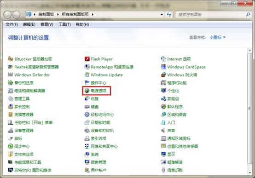Expand the chevron after 所有控制面板项

(x=93, y=14)
